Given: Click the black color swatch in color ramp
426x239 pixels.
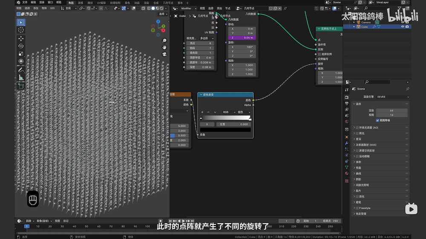Looking at the screenshot, I should point(225,130).
